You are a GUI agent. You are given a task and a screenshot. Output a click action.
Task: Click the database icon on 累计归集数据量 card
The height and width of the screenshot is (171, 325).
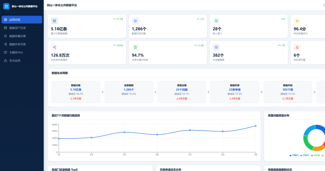click(x=54, y=21)
